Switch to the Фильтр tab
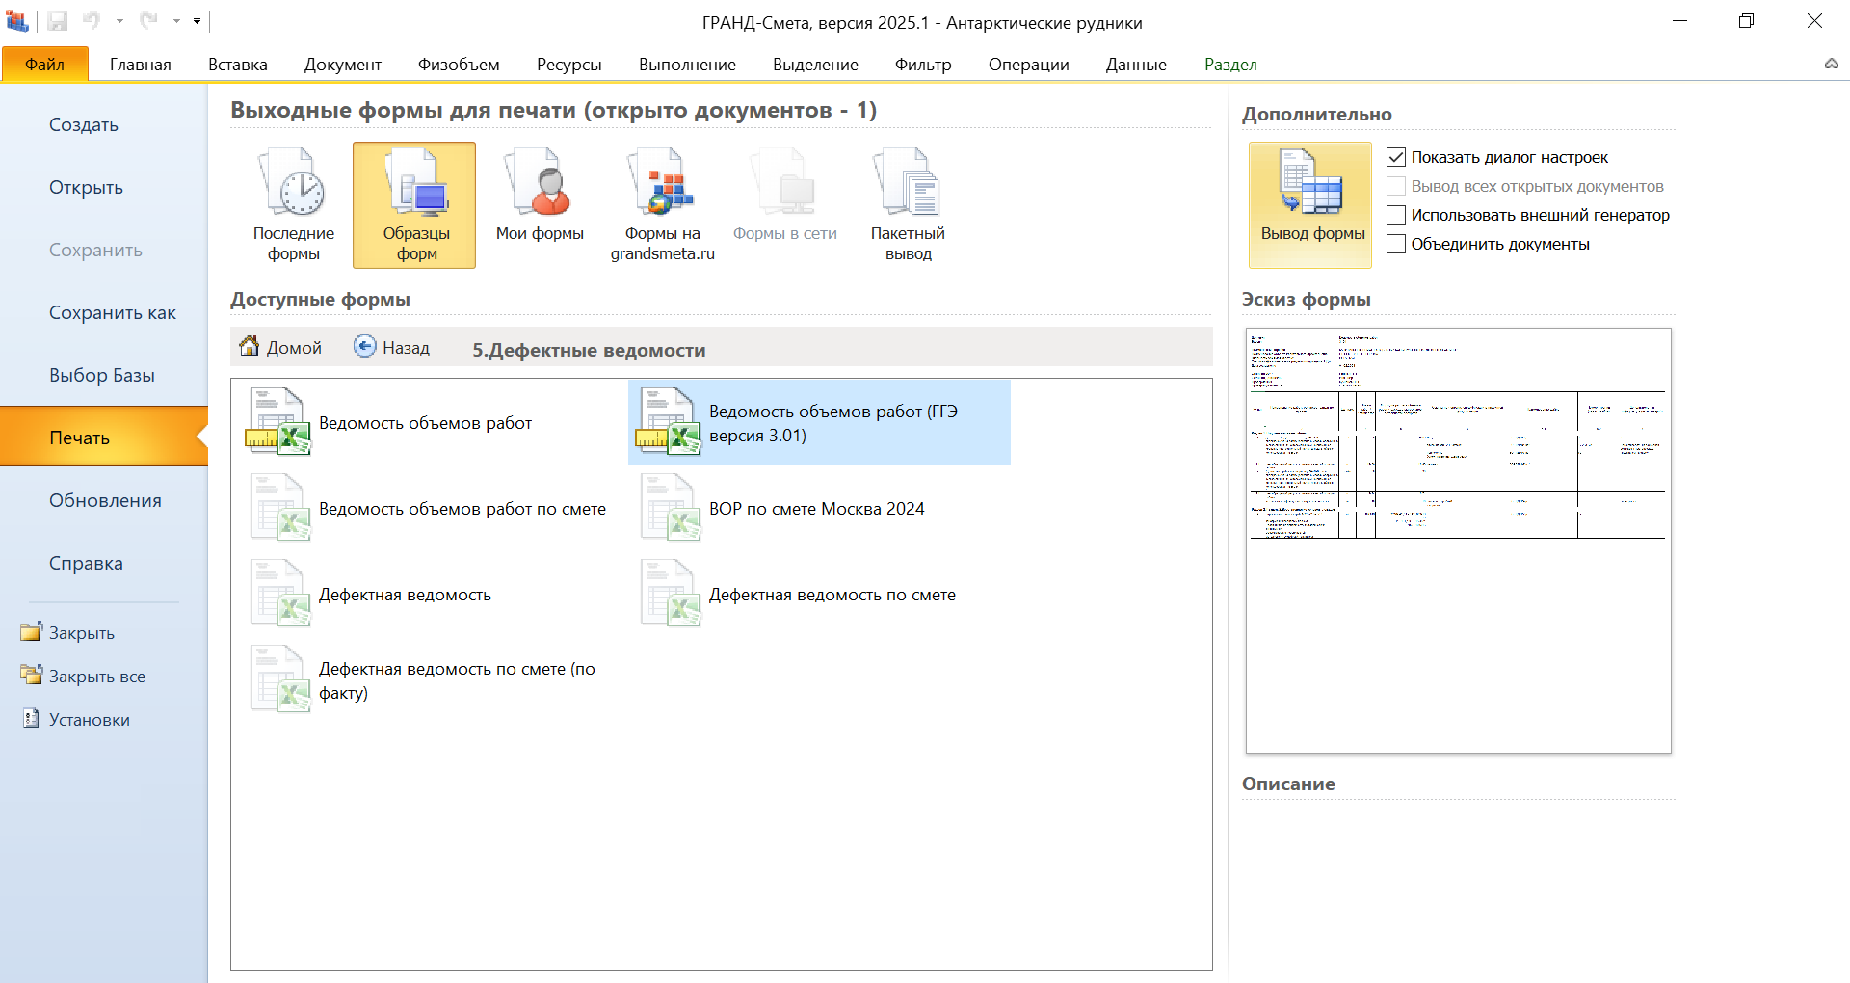The width and height of the screenshot is (1850, 983). pyautogui.click(x=923, y=64)
